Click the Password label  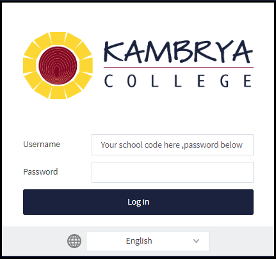pyautogui.click(x=40, y=171)
